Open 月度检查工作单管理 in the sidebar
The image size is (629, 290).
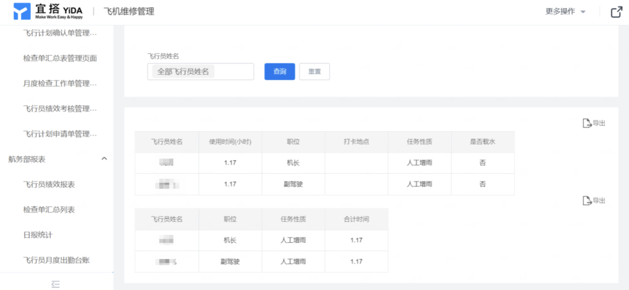pos(60,83)
